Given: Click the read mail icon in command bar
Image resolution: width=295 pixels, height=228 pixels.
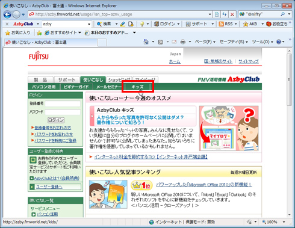Looking at the screenshot, I should [174, 42].
